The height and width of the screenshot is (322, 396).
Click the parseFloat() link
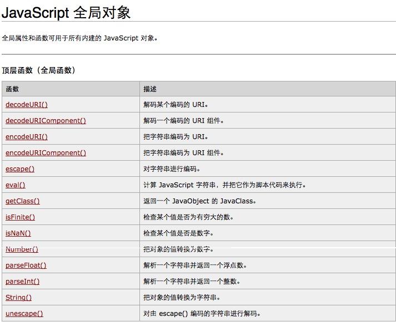26,265
